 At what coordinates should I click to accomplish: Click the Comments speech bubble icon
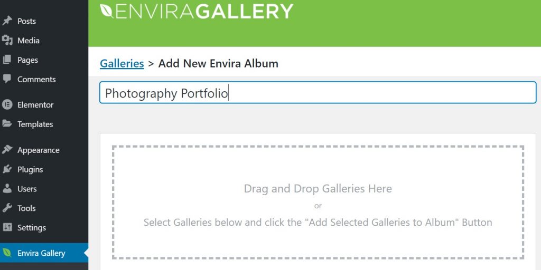(7, 79)
